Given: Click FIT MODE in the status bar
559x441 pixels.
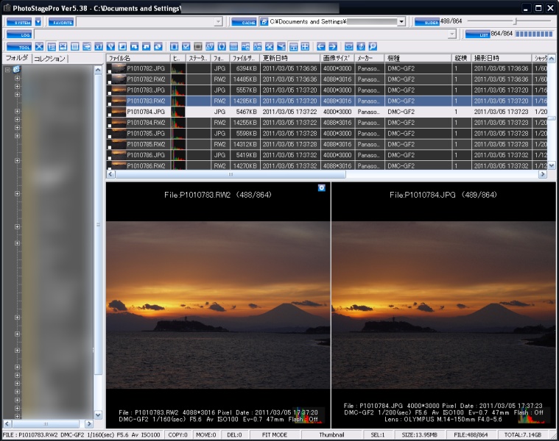Looking at the screenshot, I should [x=275, y=434].
